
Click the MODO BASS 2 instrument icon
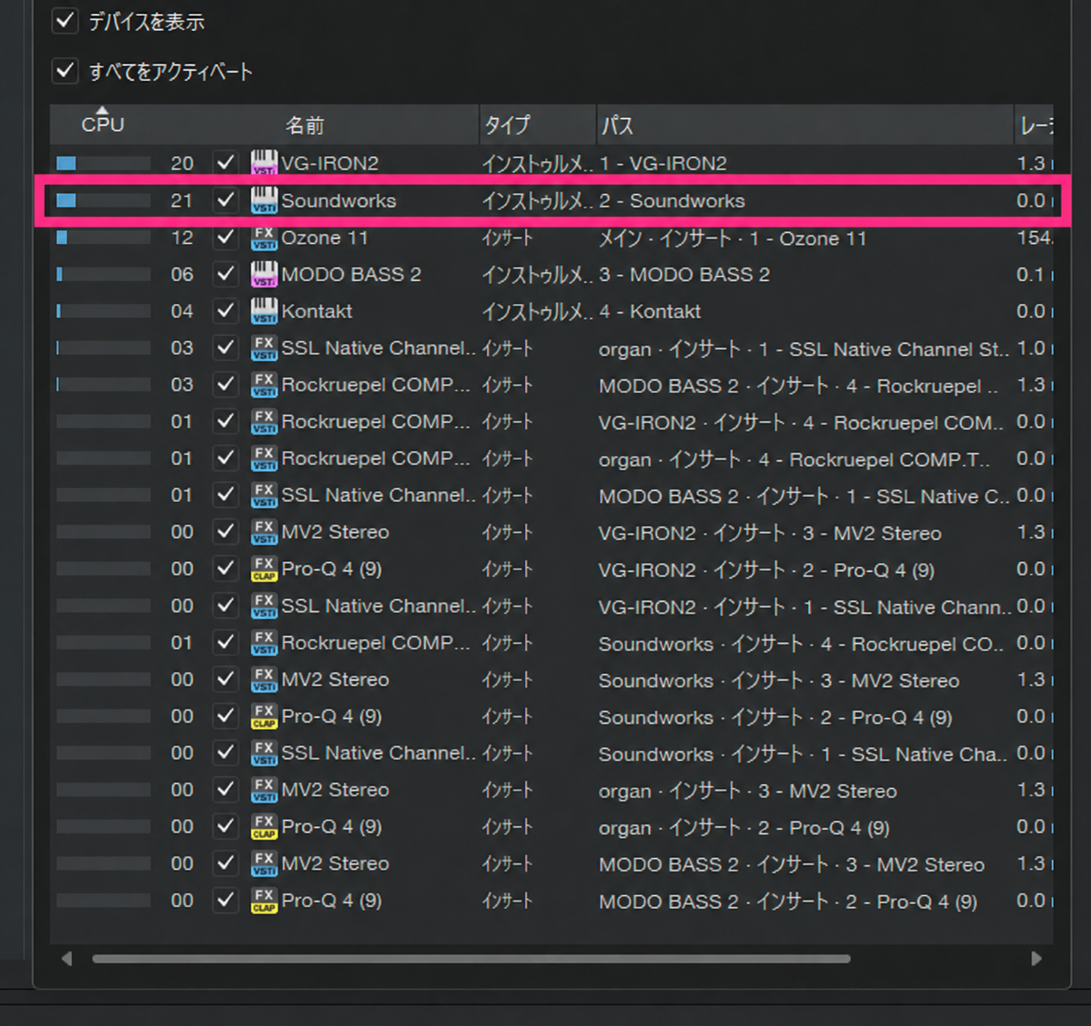click(x=264, y=274)
